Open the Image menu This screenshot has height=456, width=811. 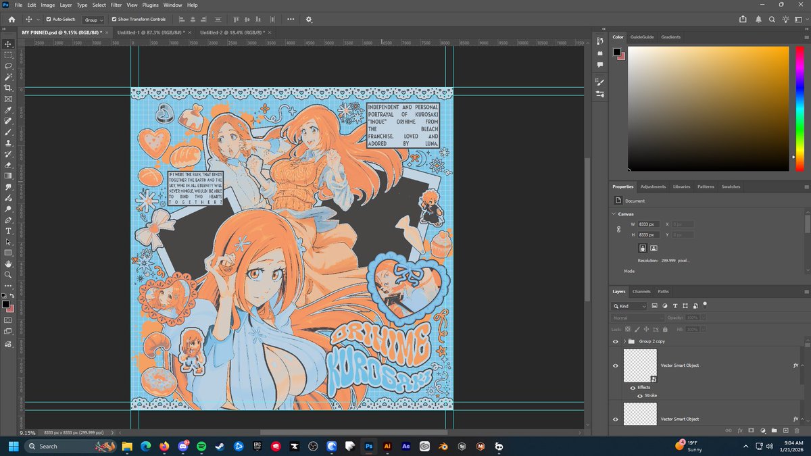tap(47, 5)
